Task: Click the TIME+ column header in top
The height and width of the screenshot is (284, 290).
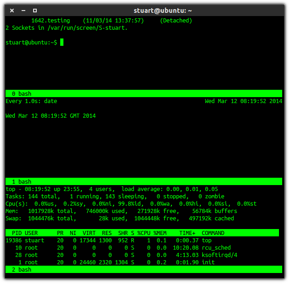Action: 187,233
